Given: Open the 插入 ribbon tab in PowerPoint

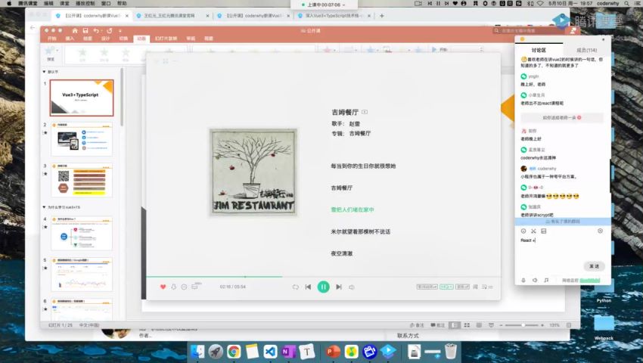Looking at the screenshot, I should [x=70, y=39].
